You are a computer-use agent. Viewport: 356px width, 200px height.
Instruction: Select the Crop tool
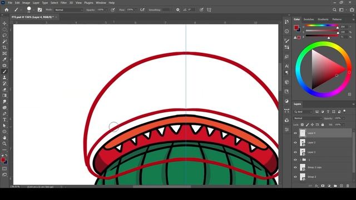point(4,47)
